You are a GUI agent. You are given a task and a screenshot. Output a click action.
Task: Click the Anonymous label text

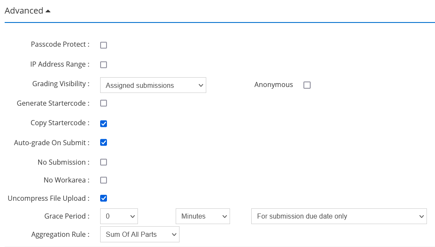coord(273,85)
